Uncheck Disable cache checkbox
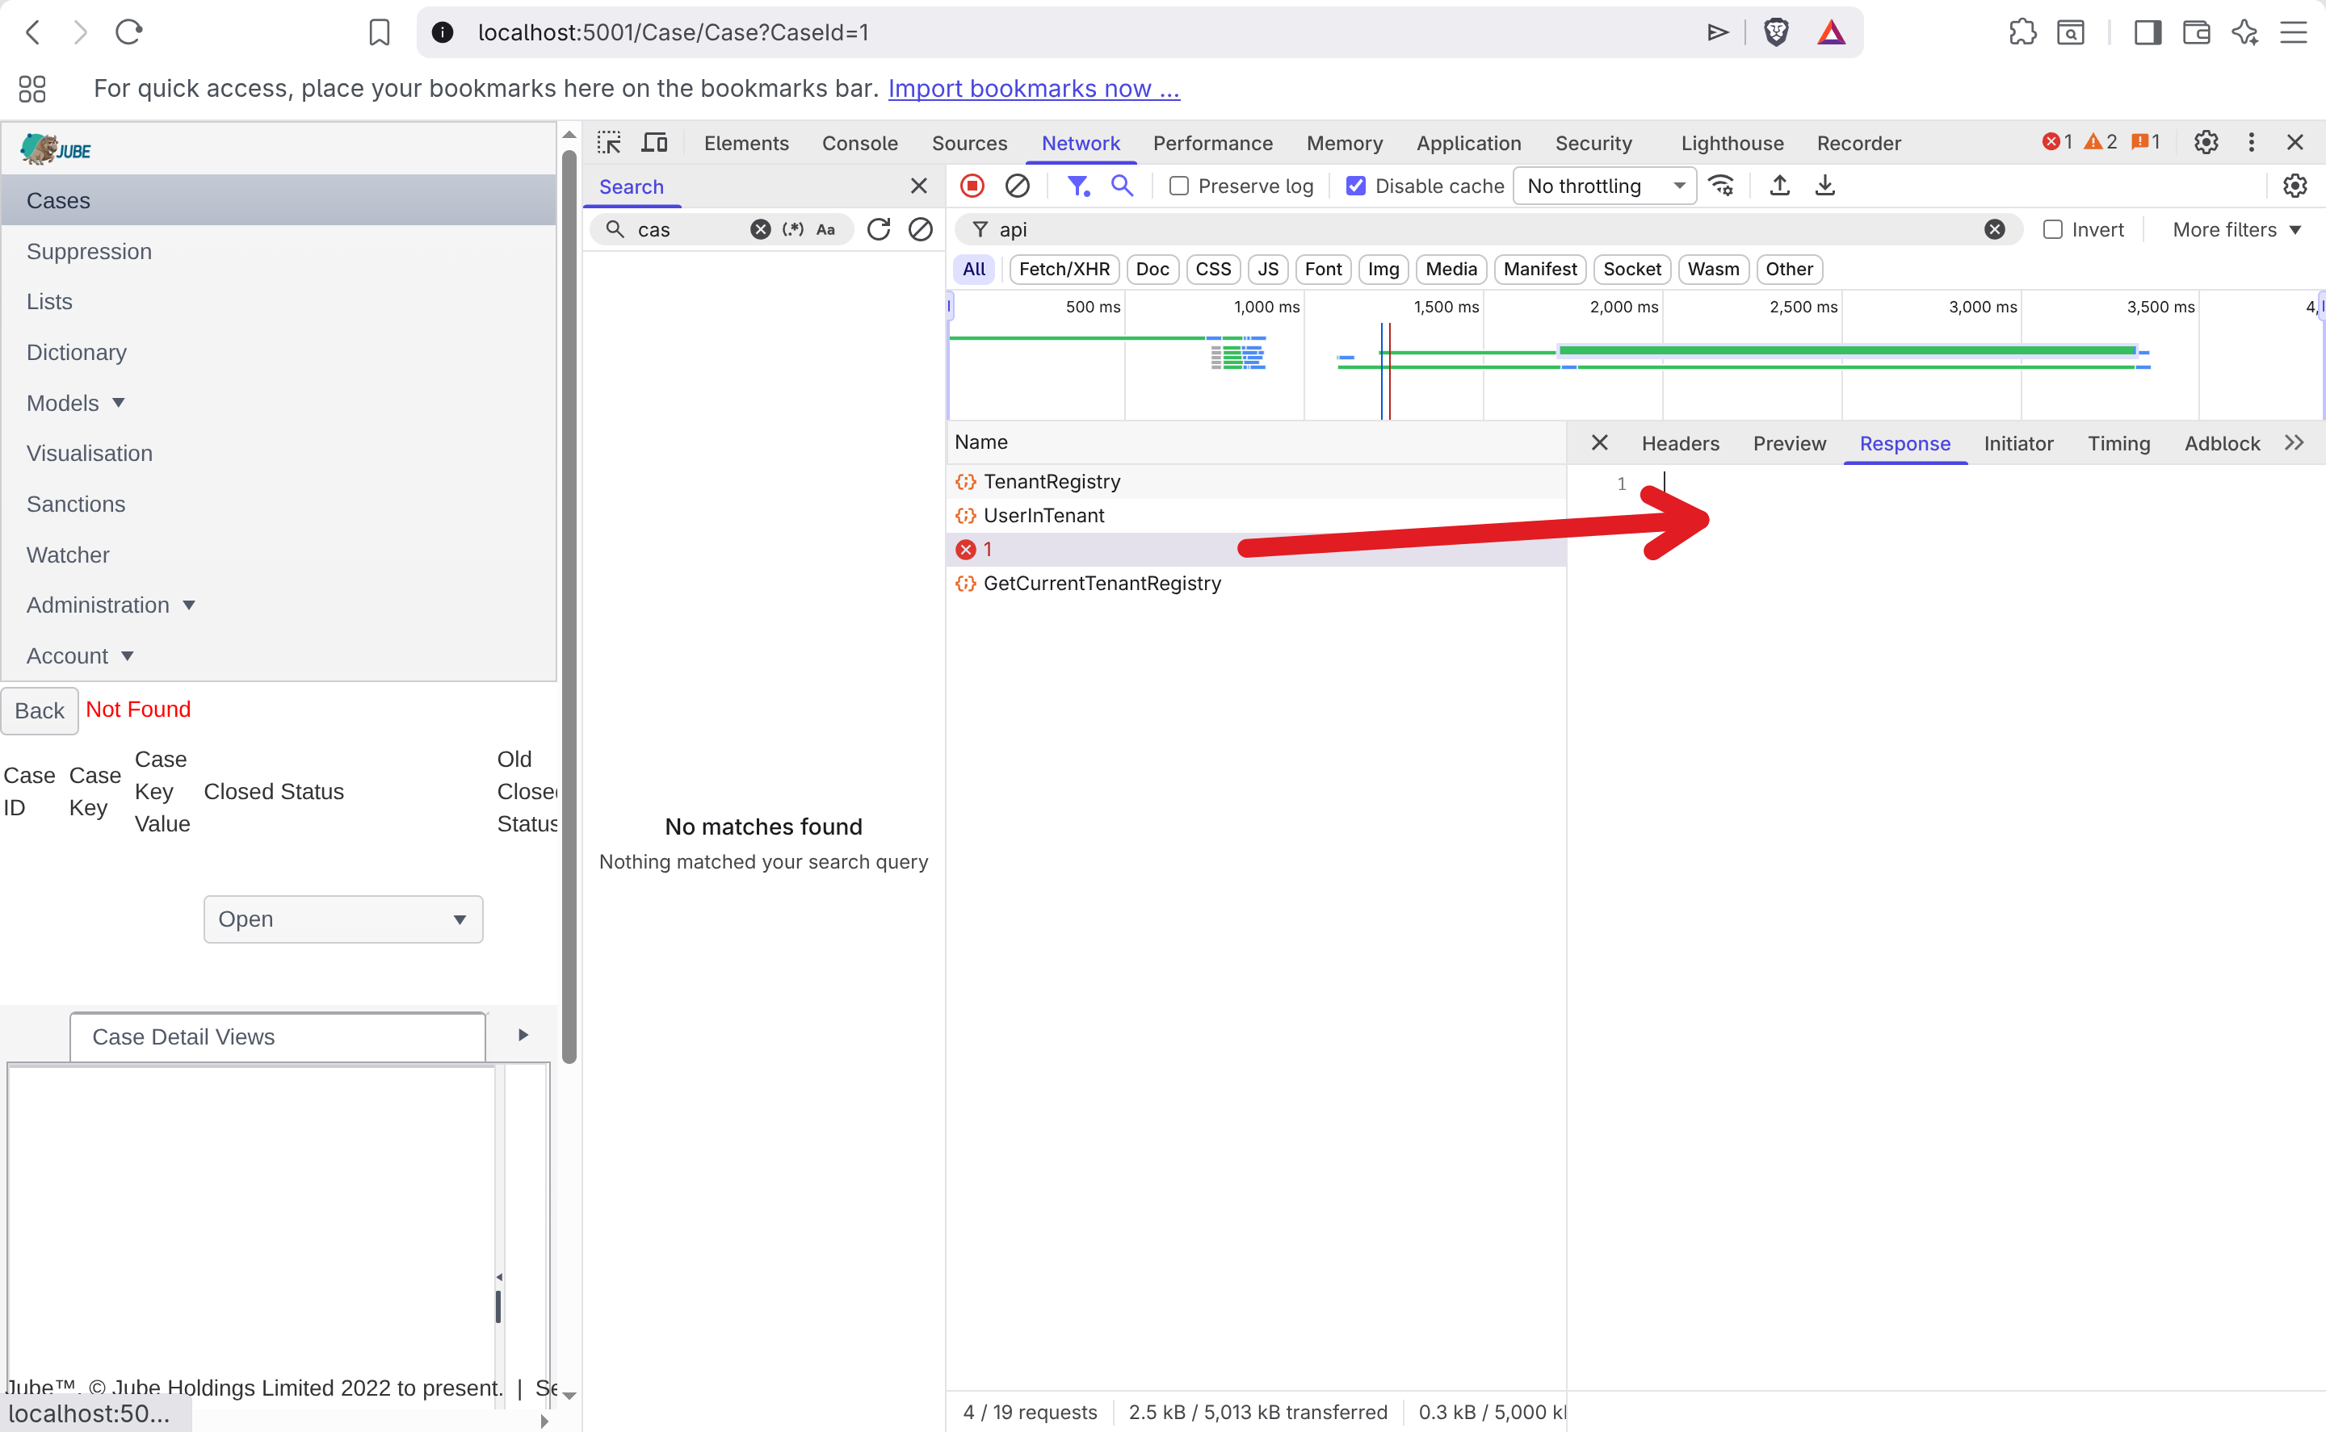Viewport: 2326px width, 1432px height. (x=1356, y=186)
